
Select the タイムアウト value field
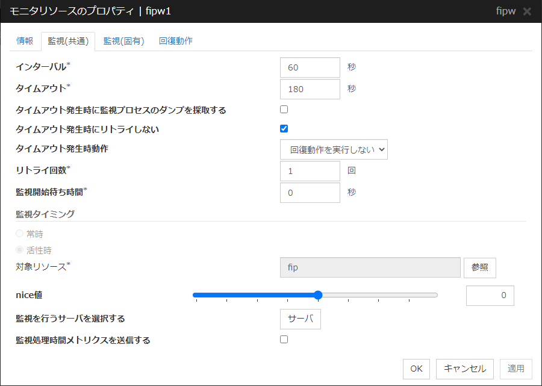point(310,89)
